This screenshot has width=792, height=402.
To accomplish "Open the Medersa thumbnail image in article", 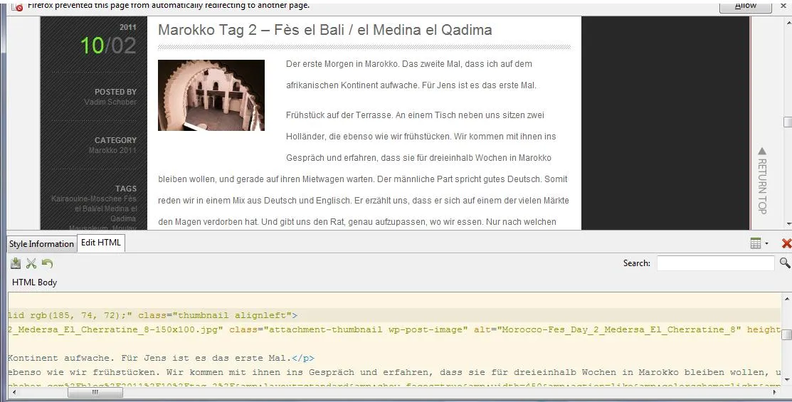I will (211, 95).
